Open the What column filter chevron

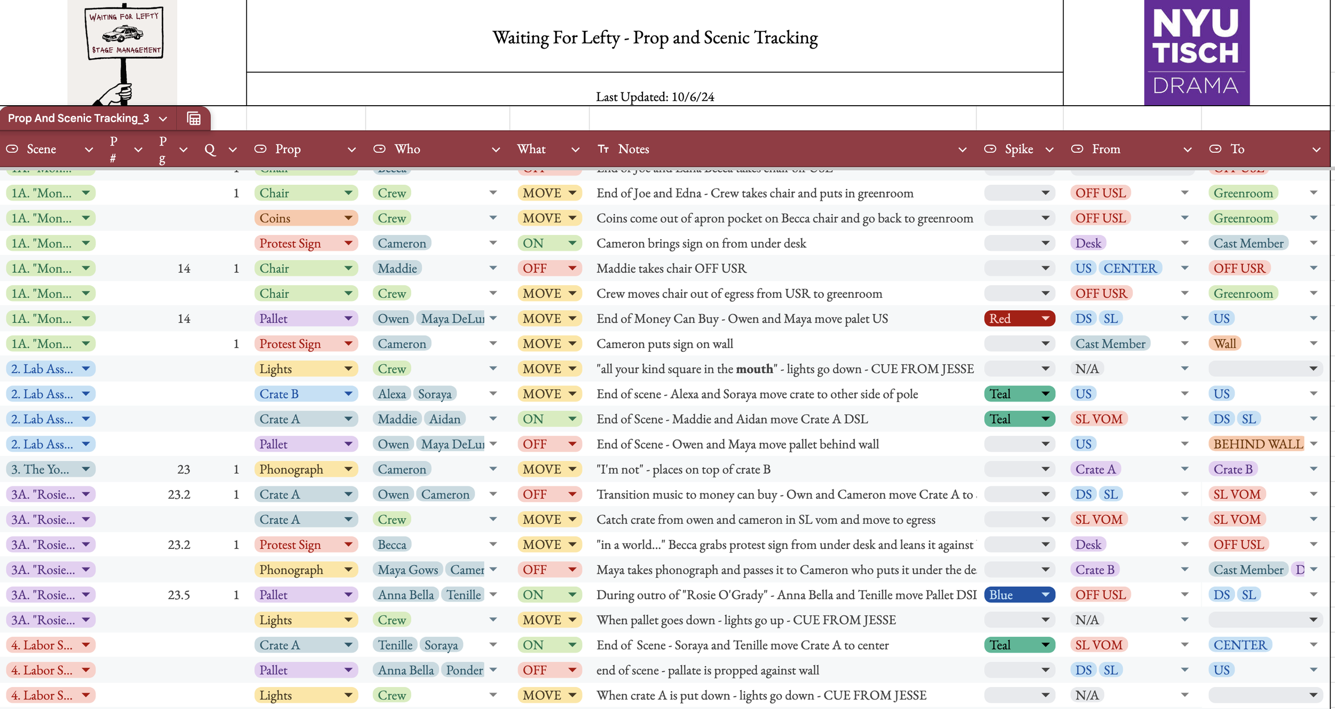point(576,150)
